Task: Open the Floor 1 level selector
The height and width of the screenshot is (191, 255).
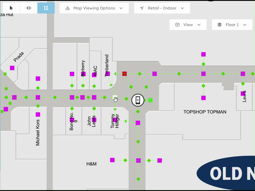Action: [232, 25]
